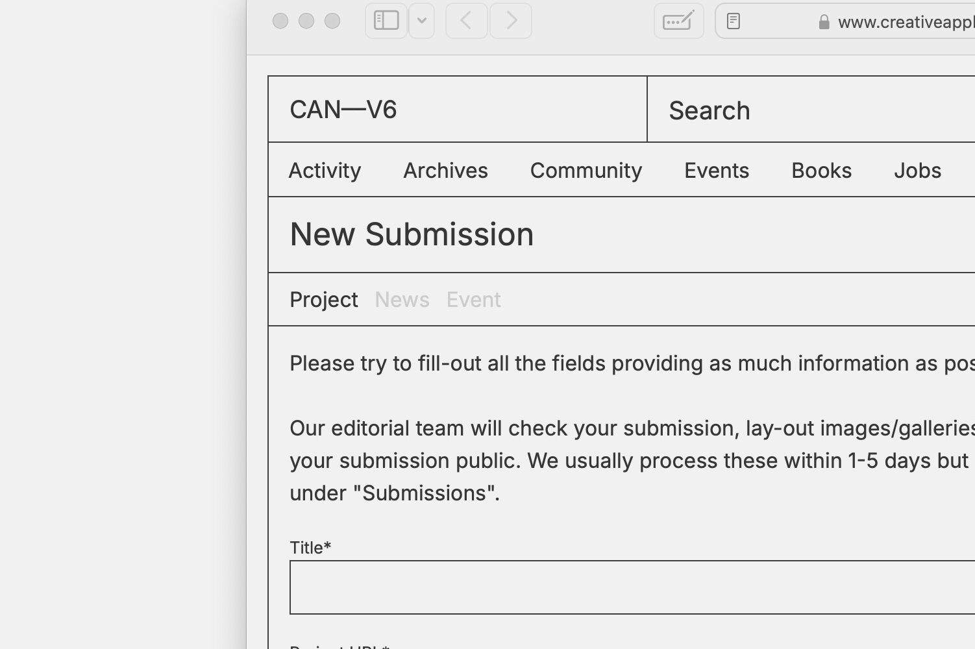Image resolution: width=975 pixels, height=649 pixels.
Task: Open the Books navigation link
Action: [821, 171]
